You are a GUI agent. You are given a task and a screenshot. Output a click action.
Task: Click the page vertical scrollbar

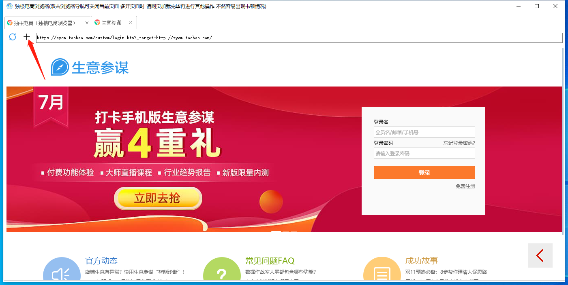562,141
